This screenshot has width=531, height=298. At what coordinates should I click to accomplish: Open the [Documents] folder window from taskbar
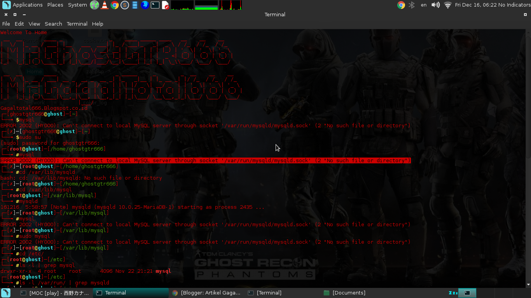359,293
